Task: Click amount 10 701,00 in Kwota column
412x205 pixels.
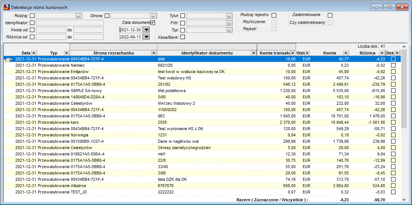Action: click(339, 116)
